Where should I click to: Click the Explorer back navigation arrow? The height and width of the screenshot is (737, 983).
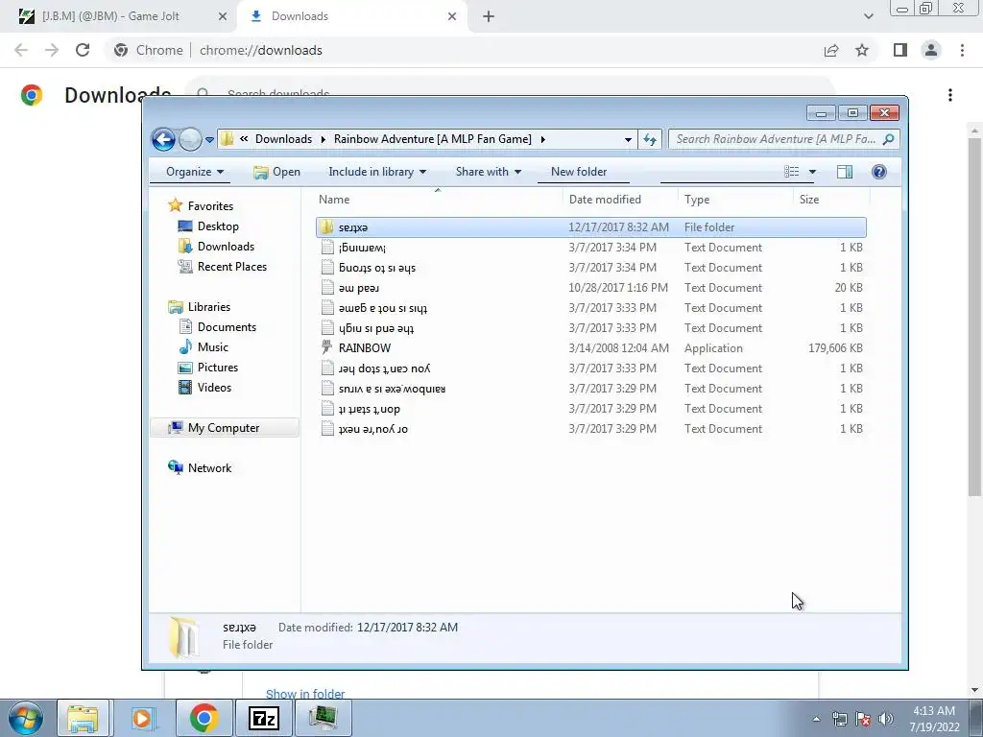pyautogui.click(x=163, y=139)
